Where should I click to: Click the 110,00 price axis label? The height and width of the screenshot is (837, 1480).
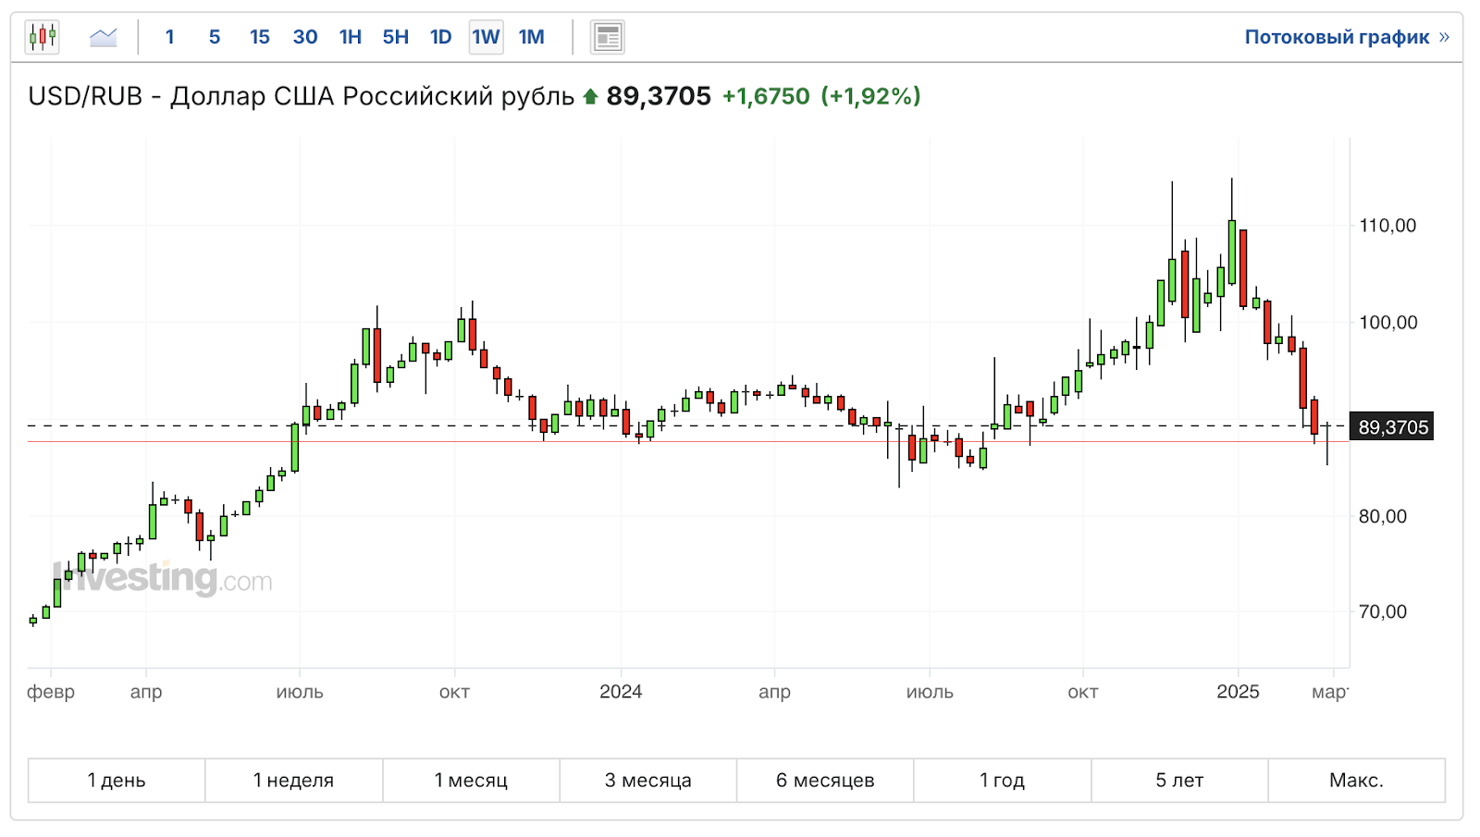[1387, 226]
